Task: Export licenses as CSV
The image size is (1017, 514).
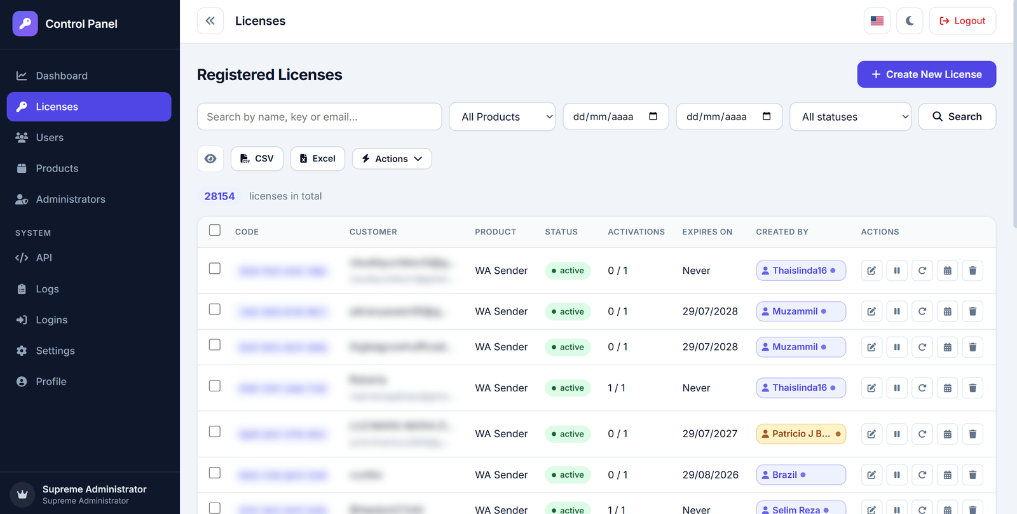Action: click(257, 159)
